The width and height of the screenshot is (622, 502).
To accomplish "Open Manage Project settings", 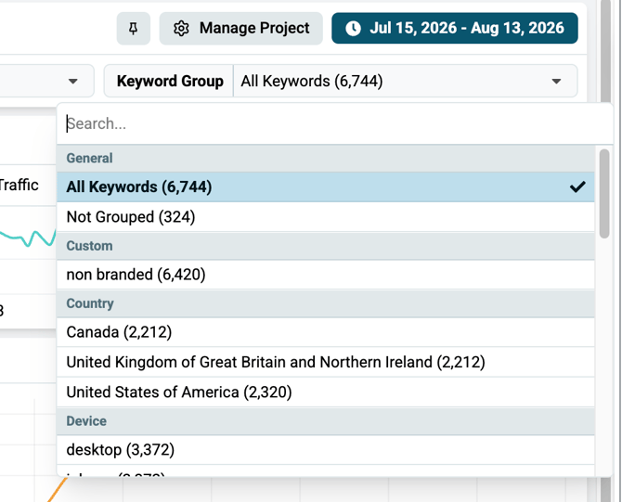I will click(x=240, y=28).
